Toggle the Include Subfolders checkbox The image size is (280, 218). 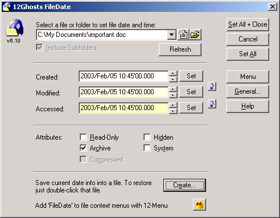39,48
